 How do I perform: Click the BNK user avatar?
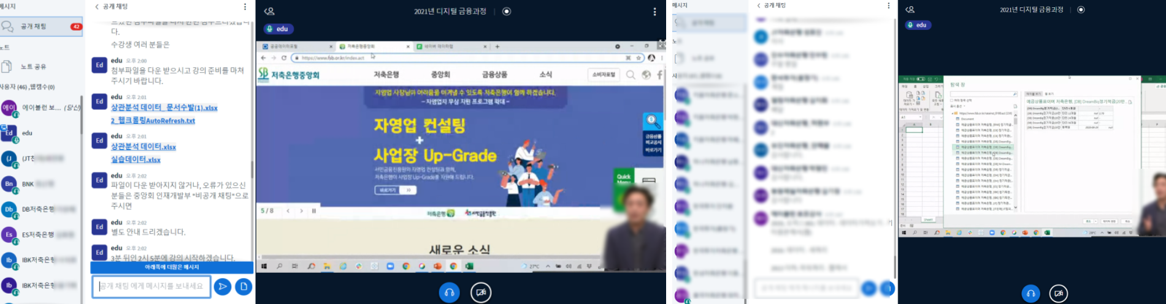tap(9, 184)
